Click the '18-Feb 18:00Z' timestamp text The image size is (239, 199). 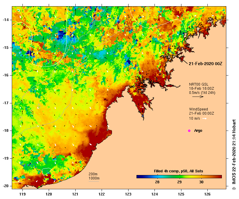pos(201,89)
